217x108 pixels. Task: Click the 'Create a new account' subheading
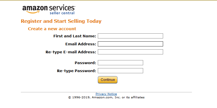(52, 29)
